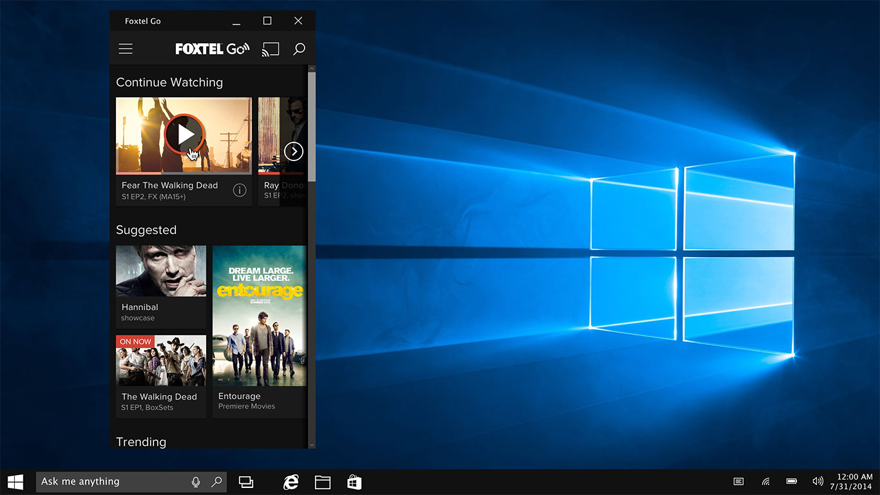
Task: Click the cast to device icon
Action: tap(271, 49)
